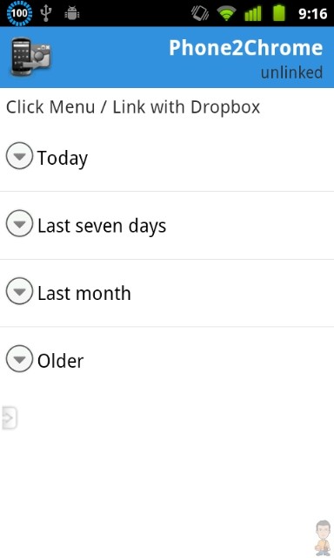This screenshot has height=558, width=334.
Task: Tap the Wi-Fi signal status icon
Action: 226,14
